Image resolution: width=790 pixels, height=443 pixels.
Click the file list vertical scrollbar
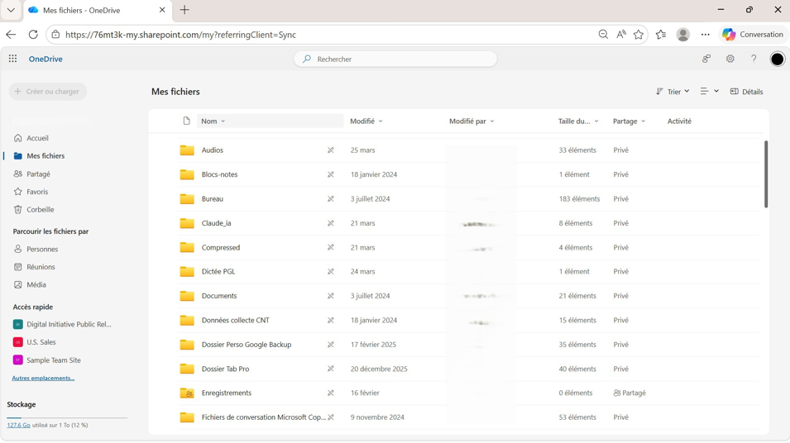[x=766, y=174]
